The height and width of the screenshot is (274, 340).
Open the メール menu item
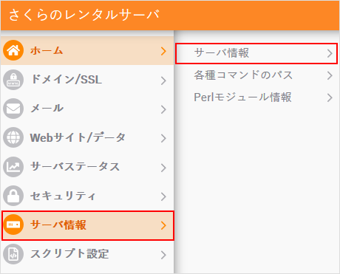tap(87, 109)
